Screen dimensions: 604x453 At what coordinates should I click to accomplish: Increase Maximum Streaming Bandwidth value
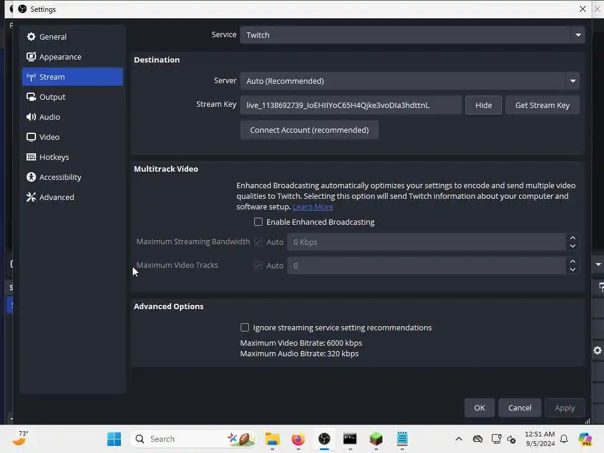tap(573, 238)
